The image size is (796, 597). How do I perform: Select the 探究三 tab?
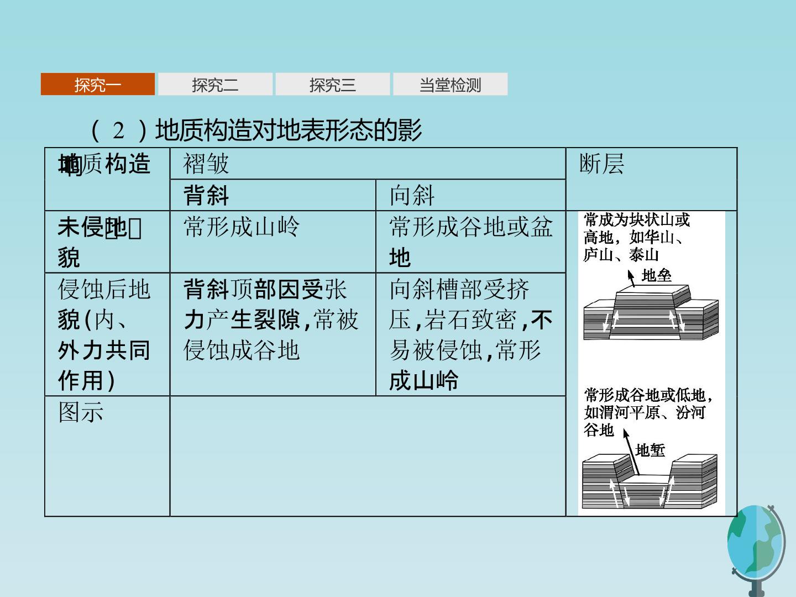pos(332,85)
